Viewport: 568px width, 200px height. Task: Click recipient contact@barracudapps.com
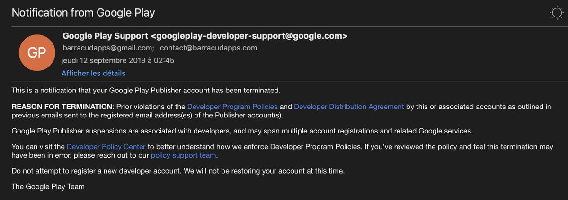click(208, 48)
